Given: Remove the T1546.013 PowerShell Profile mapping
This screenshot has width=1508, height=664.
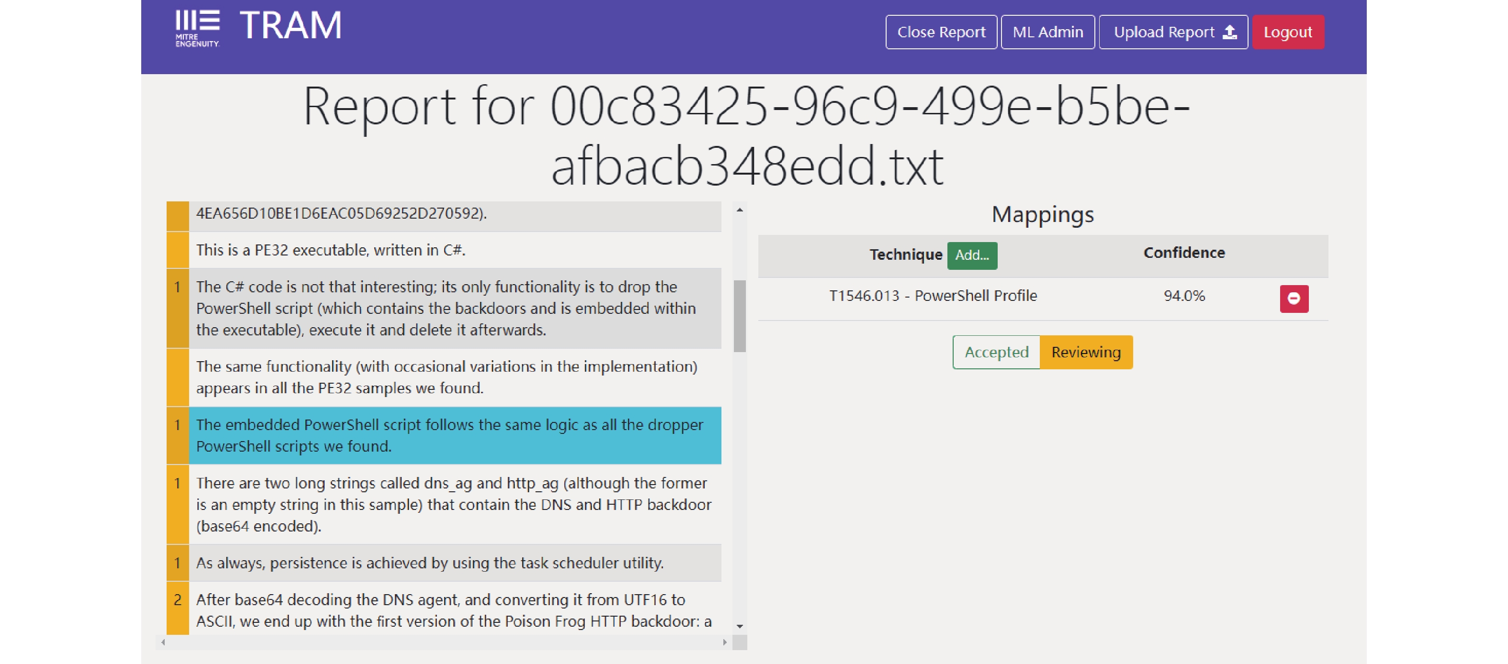Looking at the screenshot, I should [1293, 299].
